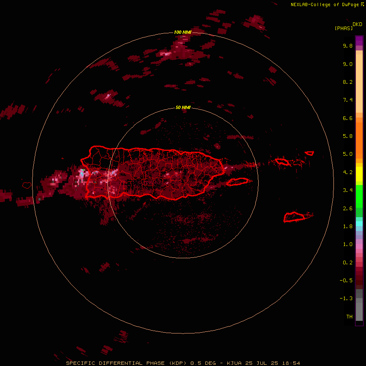Click the SPECIFIC DIFFERENTIAL PHASE product title
This screenshot has width=366, height=366.
115,363
